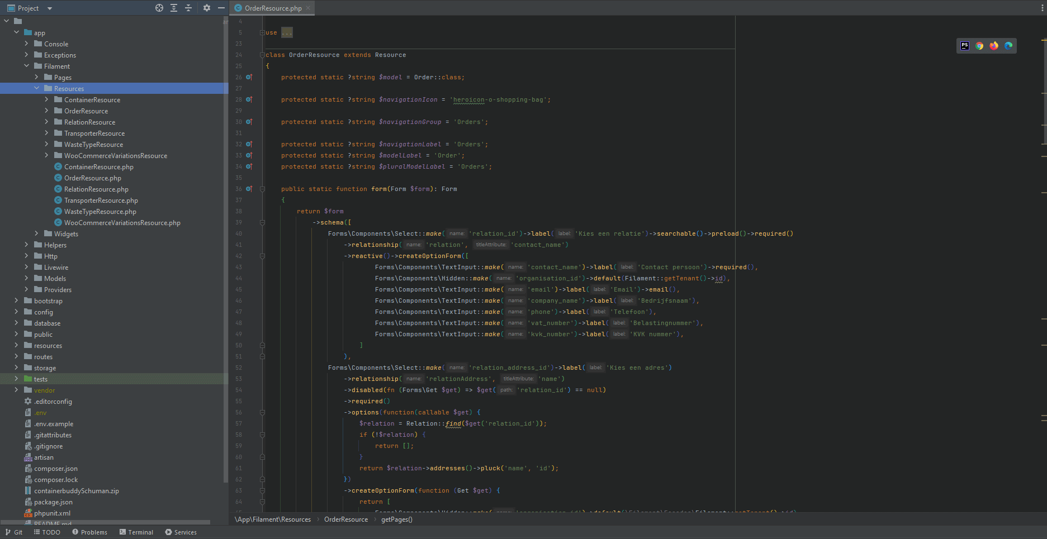Fold the OrderResource class block

point(262,55)
